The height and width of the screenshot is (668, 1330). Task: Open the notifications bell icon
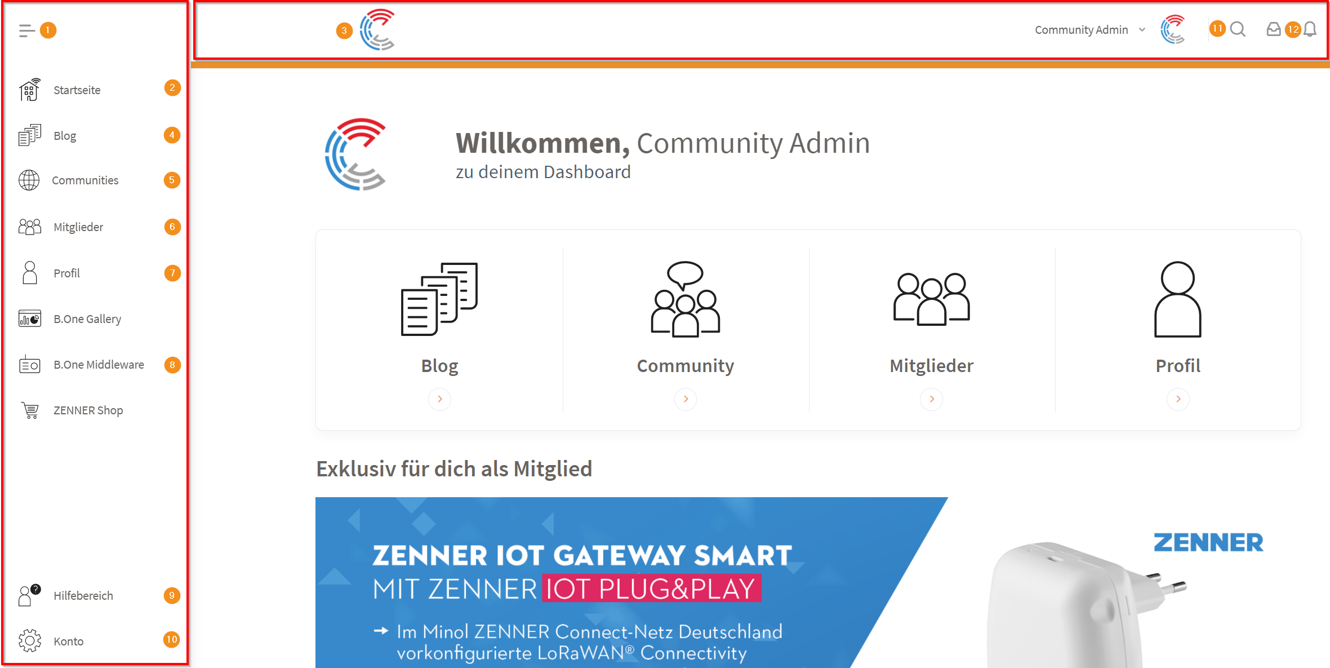[1310, 29]
